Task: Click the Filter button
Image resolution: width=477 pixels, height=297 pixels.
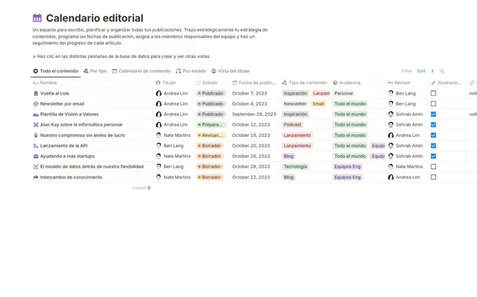Action: tap(407, 71)
